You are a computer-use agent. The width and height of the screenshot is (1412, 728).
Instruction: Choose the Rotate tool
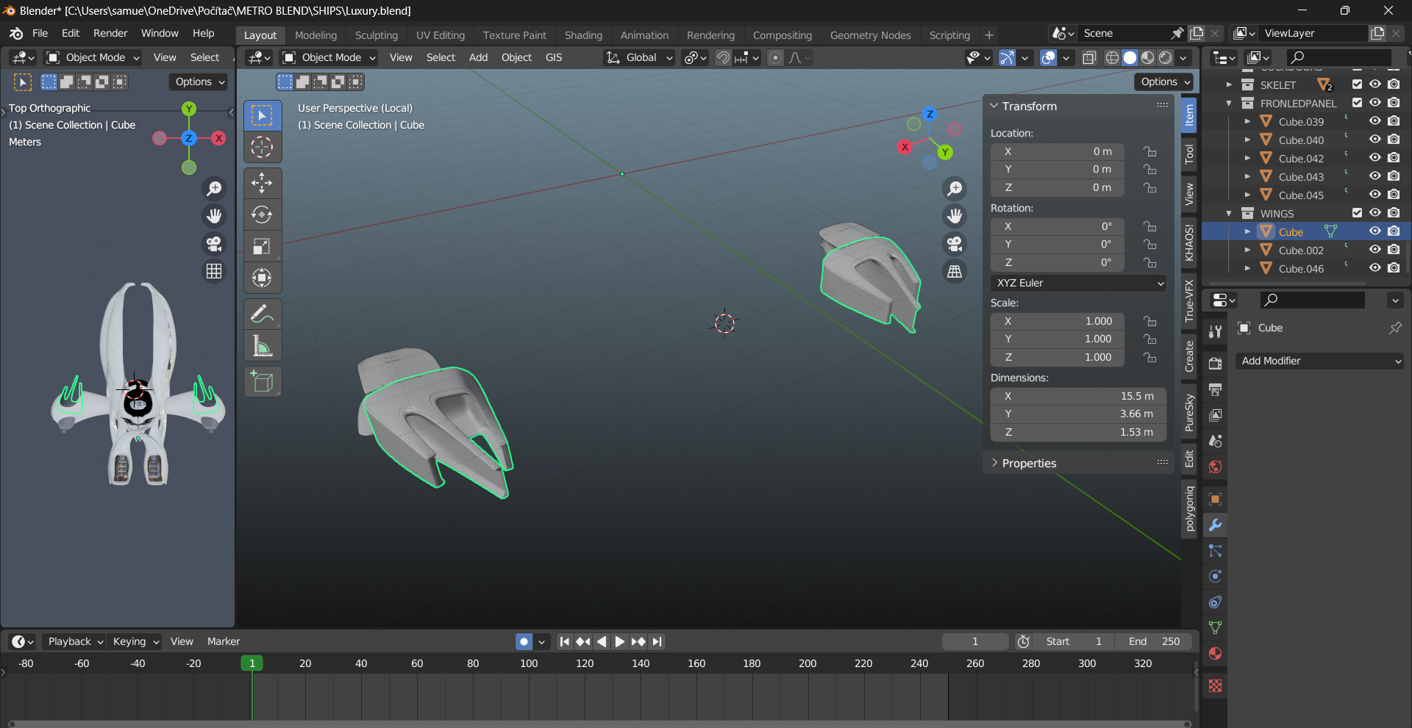coord(263,215)
